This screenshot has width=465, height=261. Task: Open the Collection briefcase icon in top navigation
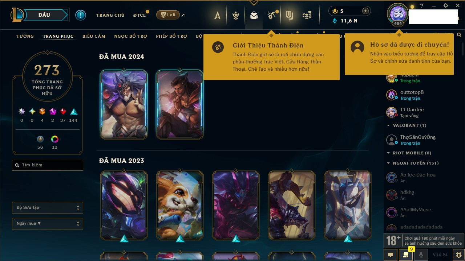[x=254, y=15]
